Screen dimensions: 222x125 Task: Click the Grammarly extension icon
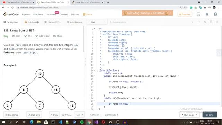pyautogui.click(x=191, y=8)
